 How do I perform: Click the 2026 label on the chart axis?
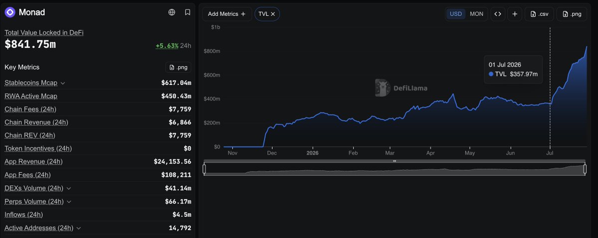312,153
